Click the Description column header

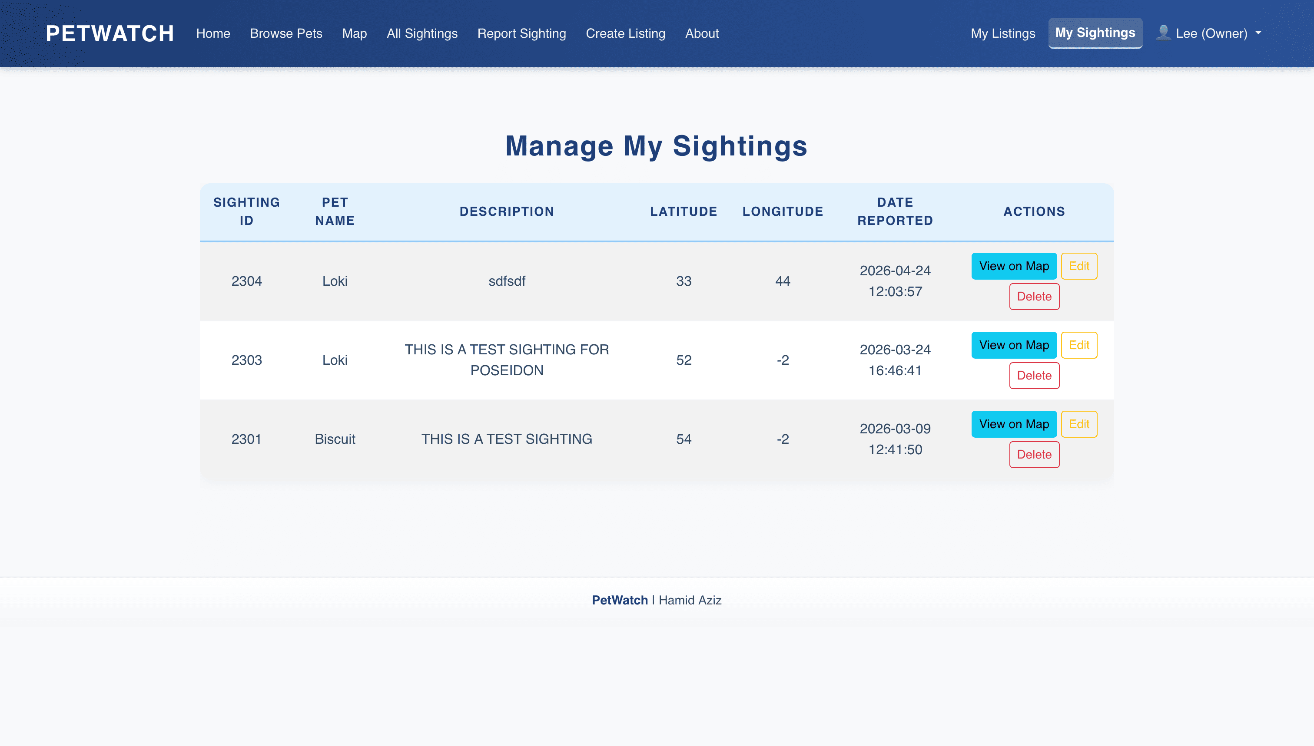tap(507, 211)
